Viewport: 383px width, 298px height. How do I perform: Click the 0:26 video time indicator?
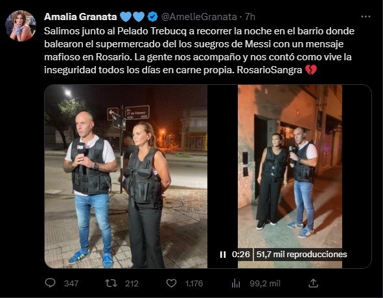coord(241,255)
